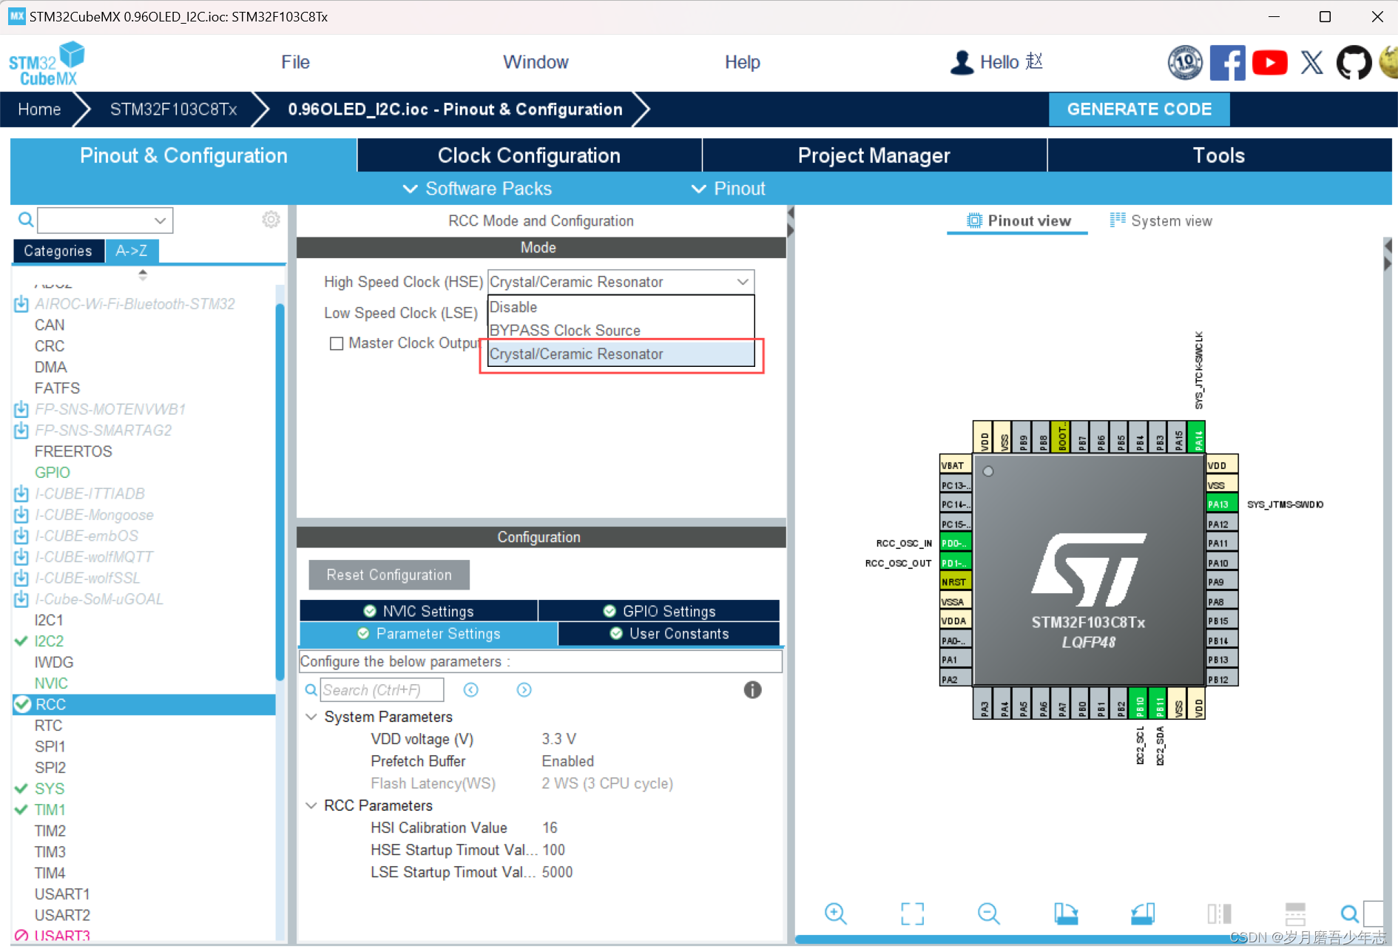Toggle the Master Clock Output checkbox
This screenshot has height=952, width=1398.
(337, 343)
